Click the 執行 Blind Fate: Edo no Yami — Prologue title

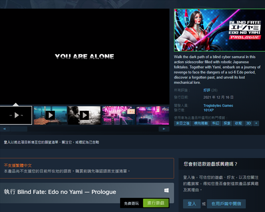tap(60, 192)
